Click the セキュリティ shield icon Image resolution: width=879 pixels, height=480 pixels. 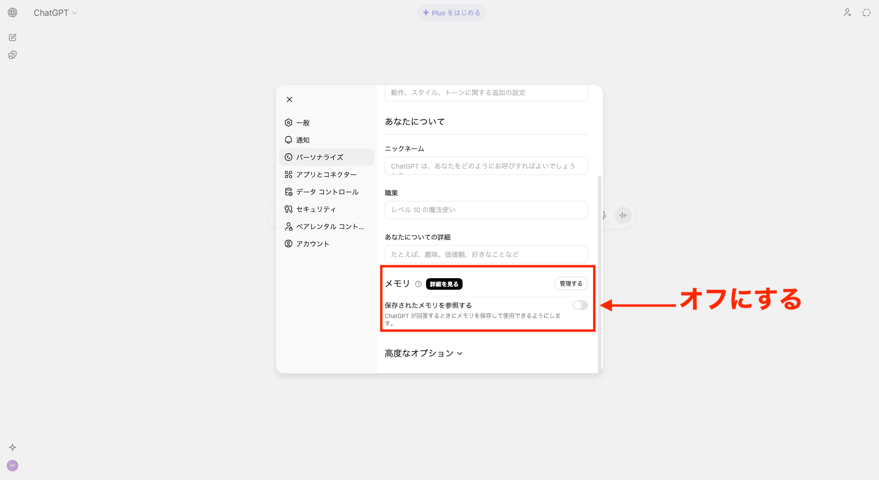[x=288, y=209]
